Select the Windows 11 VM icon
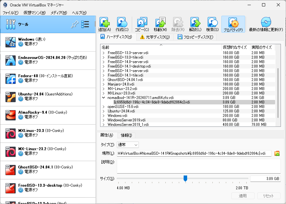This screenshot has width=286, height=204. [10, 42]
